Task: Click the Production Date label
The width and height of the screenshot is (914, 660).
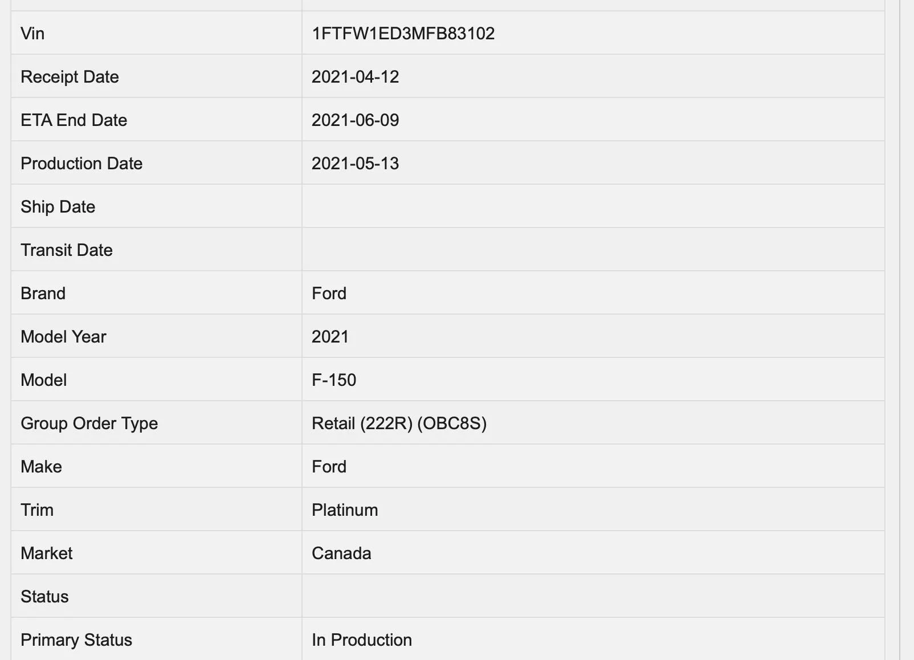Action: (x=81, y=164)
